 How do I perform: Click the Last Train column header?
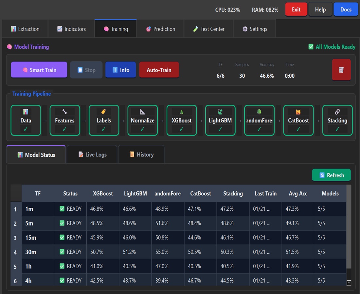pyautogui.click(x=265, y=193)
